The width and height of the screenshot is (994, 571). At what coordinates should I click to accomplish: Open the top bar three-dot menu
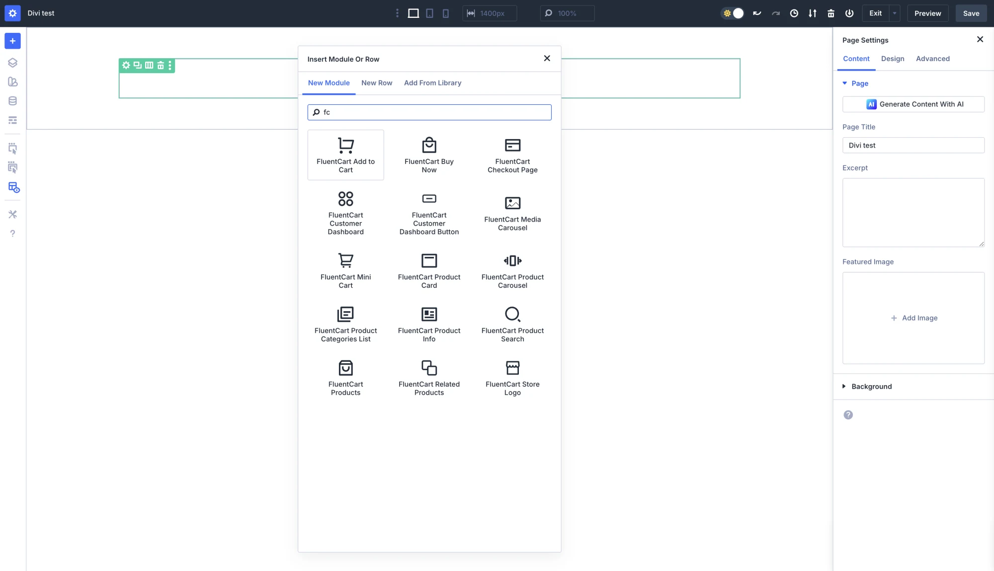[397, 13]
